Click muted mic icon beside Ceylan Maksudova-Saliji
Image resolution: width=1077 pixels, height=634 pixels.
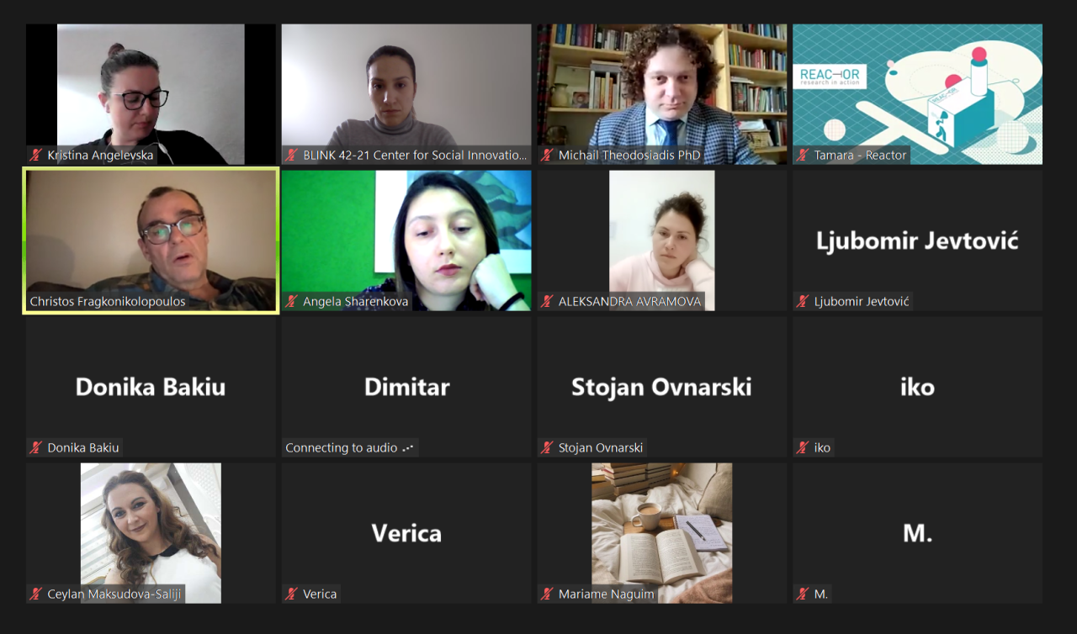click(x=36, y=594)
